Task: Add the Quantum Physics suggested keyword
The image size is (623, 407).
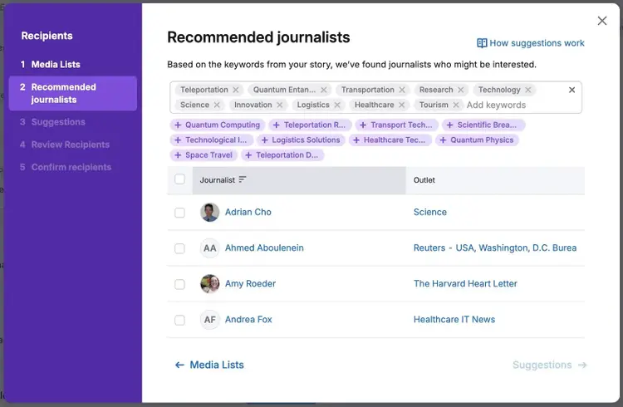Action: [477, 140]
